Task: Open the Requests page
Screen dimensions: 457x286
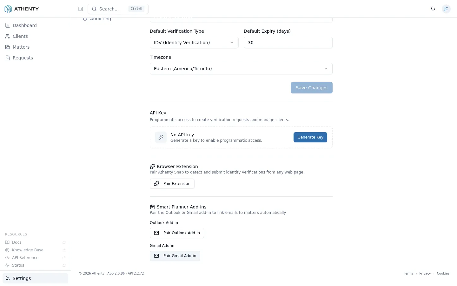Action: click(35, 58)
